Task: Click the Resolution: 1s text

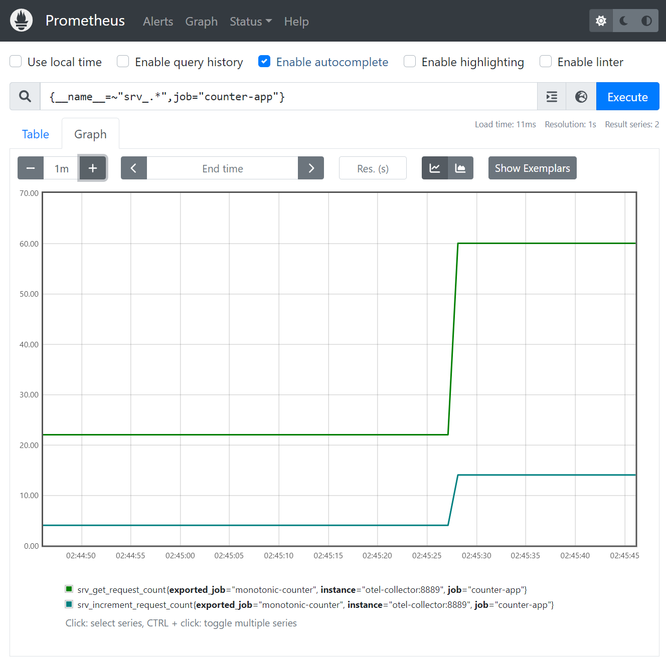Action: (x=570, y=124)
